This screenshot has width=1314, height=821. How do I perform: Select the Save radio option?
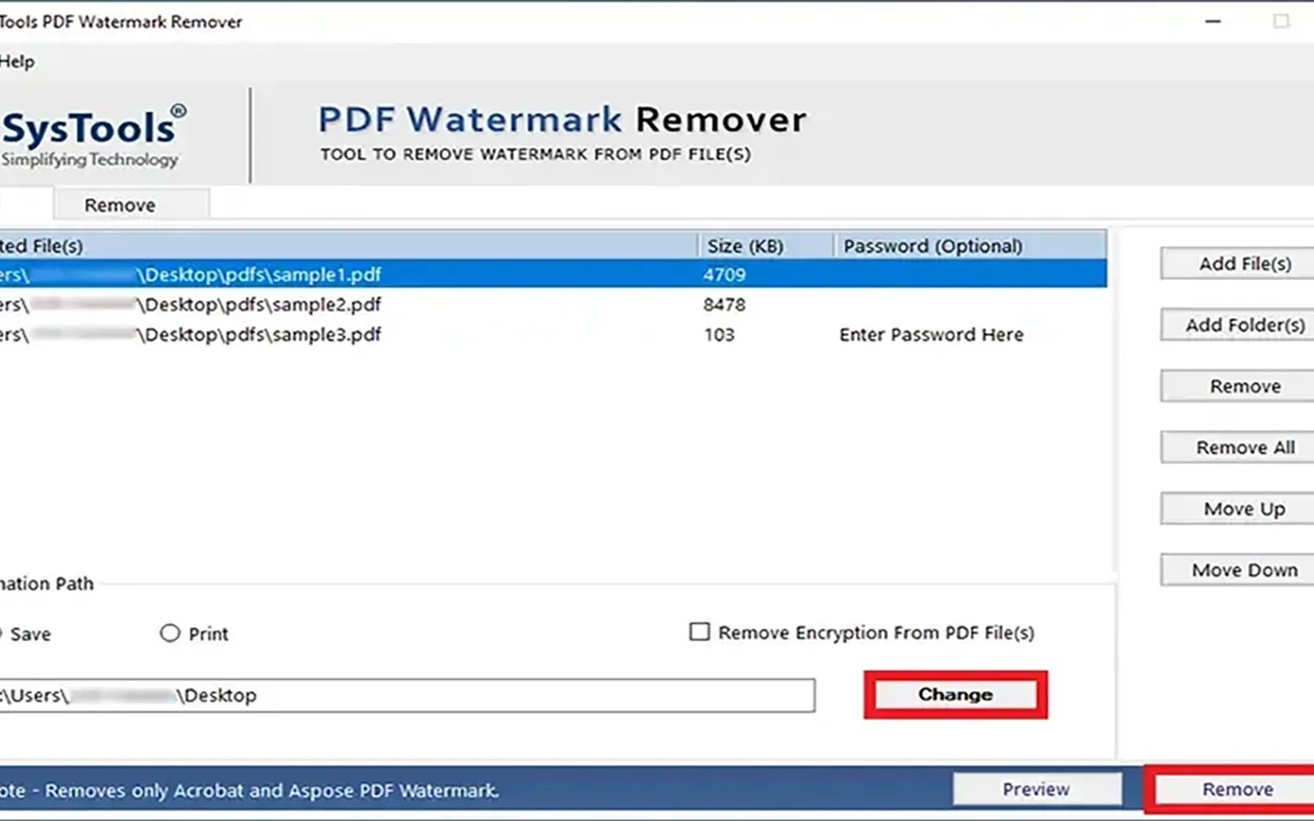coord(25,634)
